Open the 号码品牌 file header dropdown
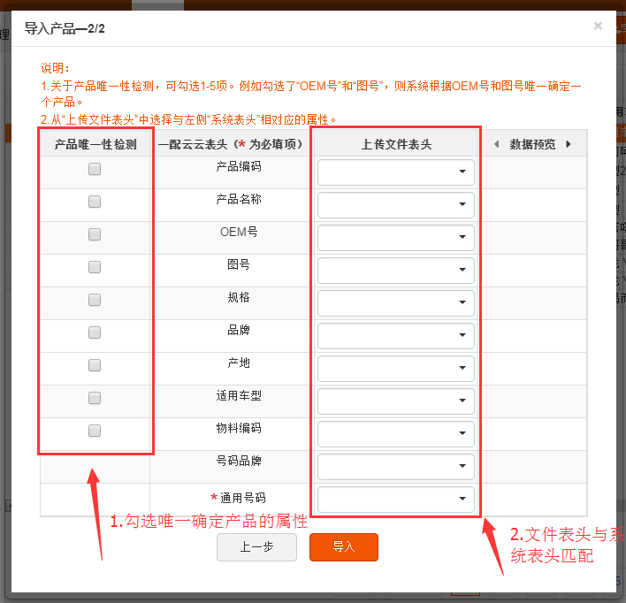The width and height of the screenshot is (626, 603). pos(395,467)
